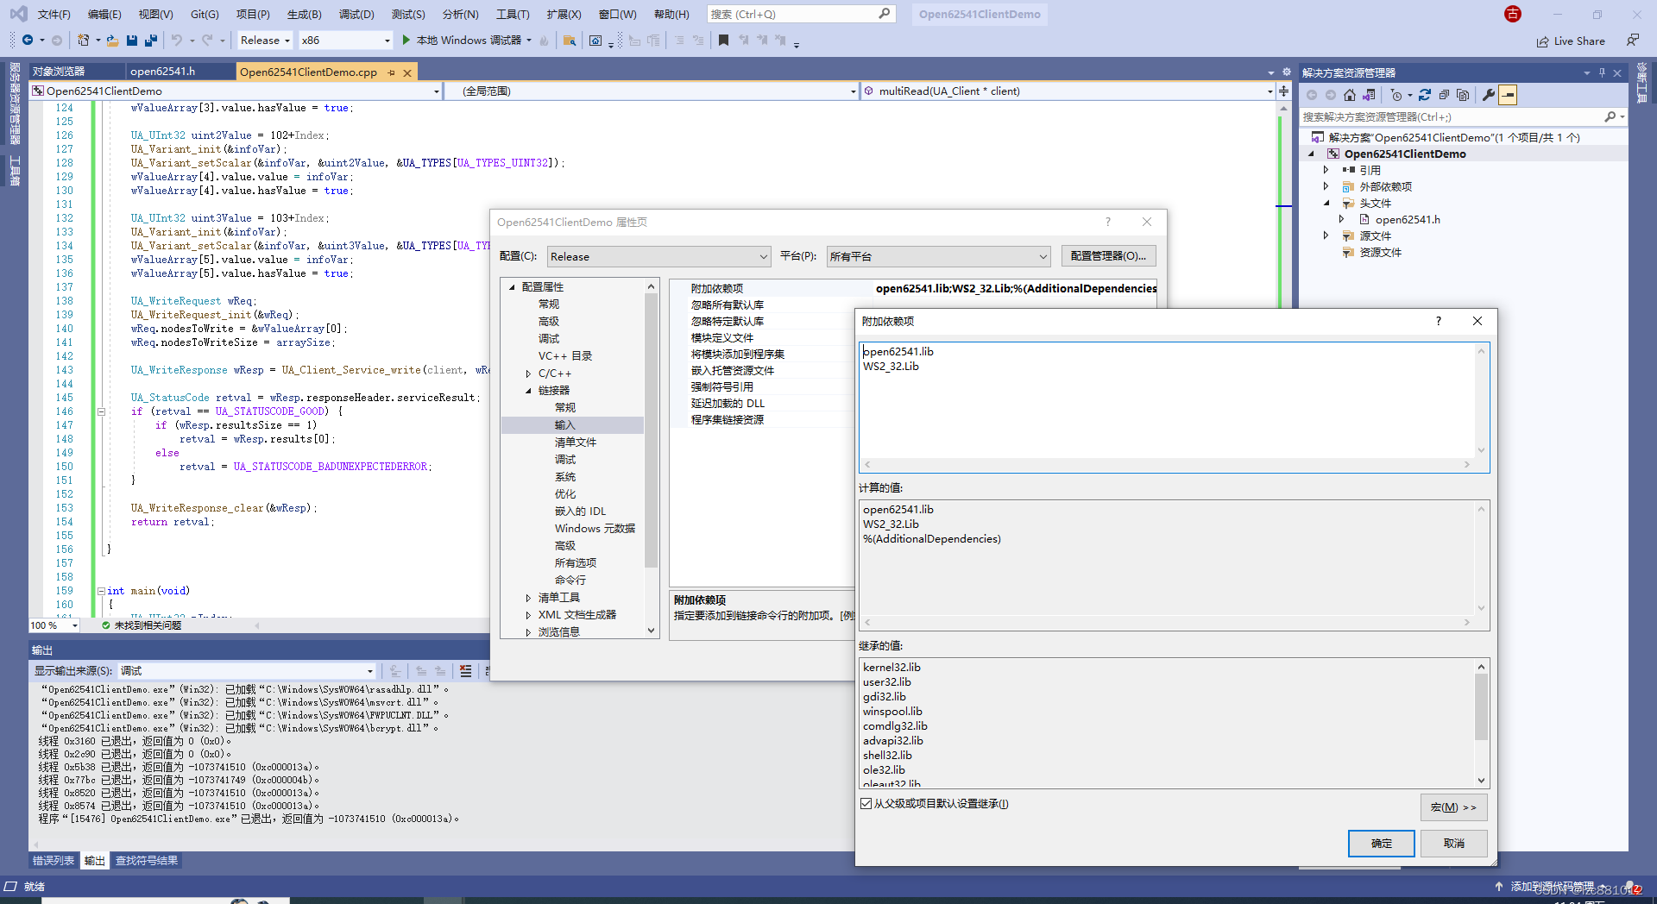
Task: Open the solution configuration Release dropdown
Action: pos(265,41)
